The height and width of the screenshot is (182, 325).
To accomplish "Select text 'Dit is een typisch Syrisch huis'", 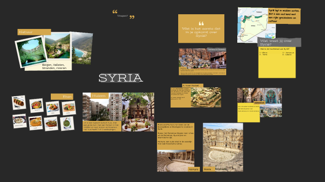I will click(102, 126).
